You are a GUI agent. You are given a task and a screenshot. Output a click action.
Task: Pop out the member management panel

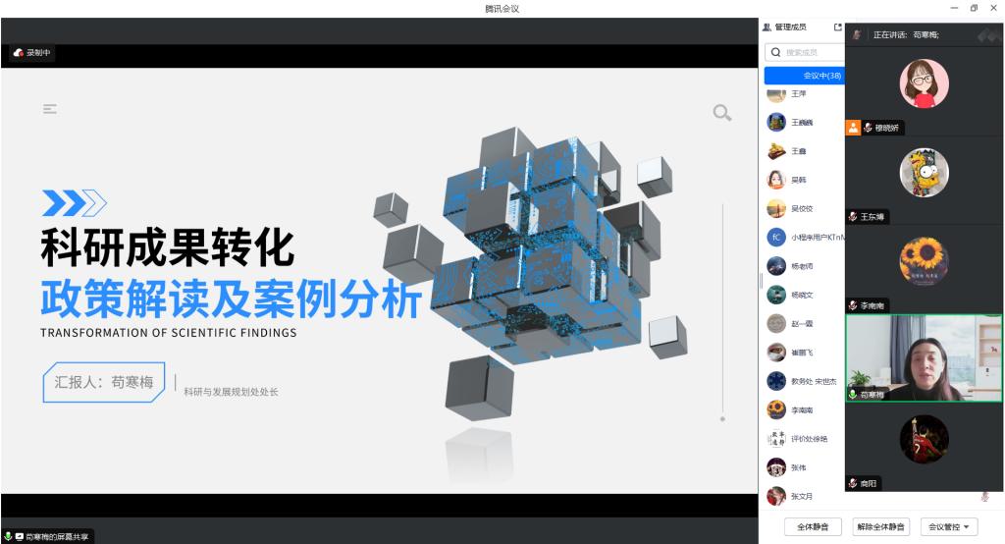coord(837,27)
